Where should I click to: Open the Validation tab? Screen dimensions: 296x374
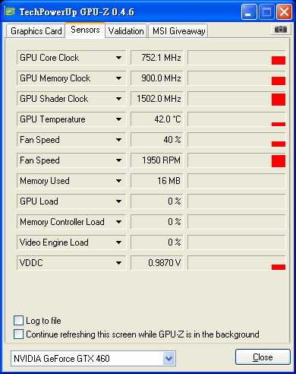pyautogui.click(x=126, y=31)
